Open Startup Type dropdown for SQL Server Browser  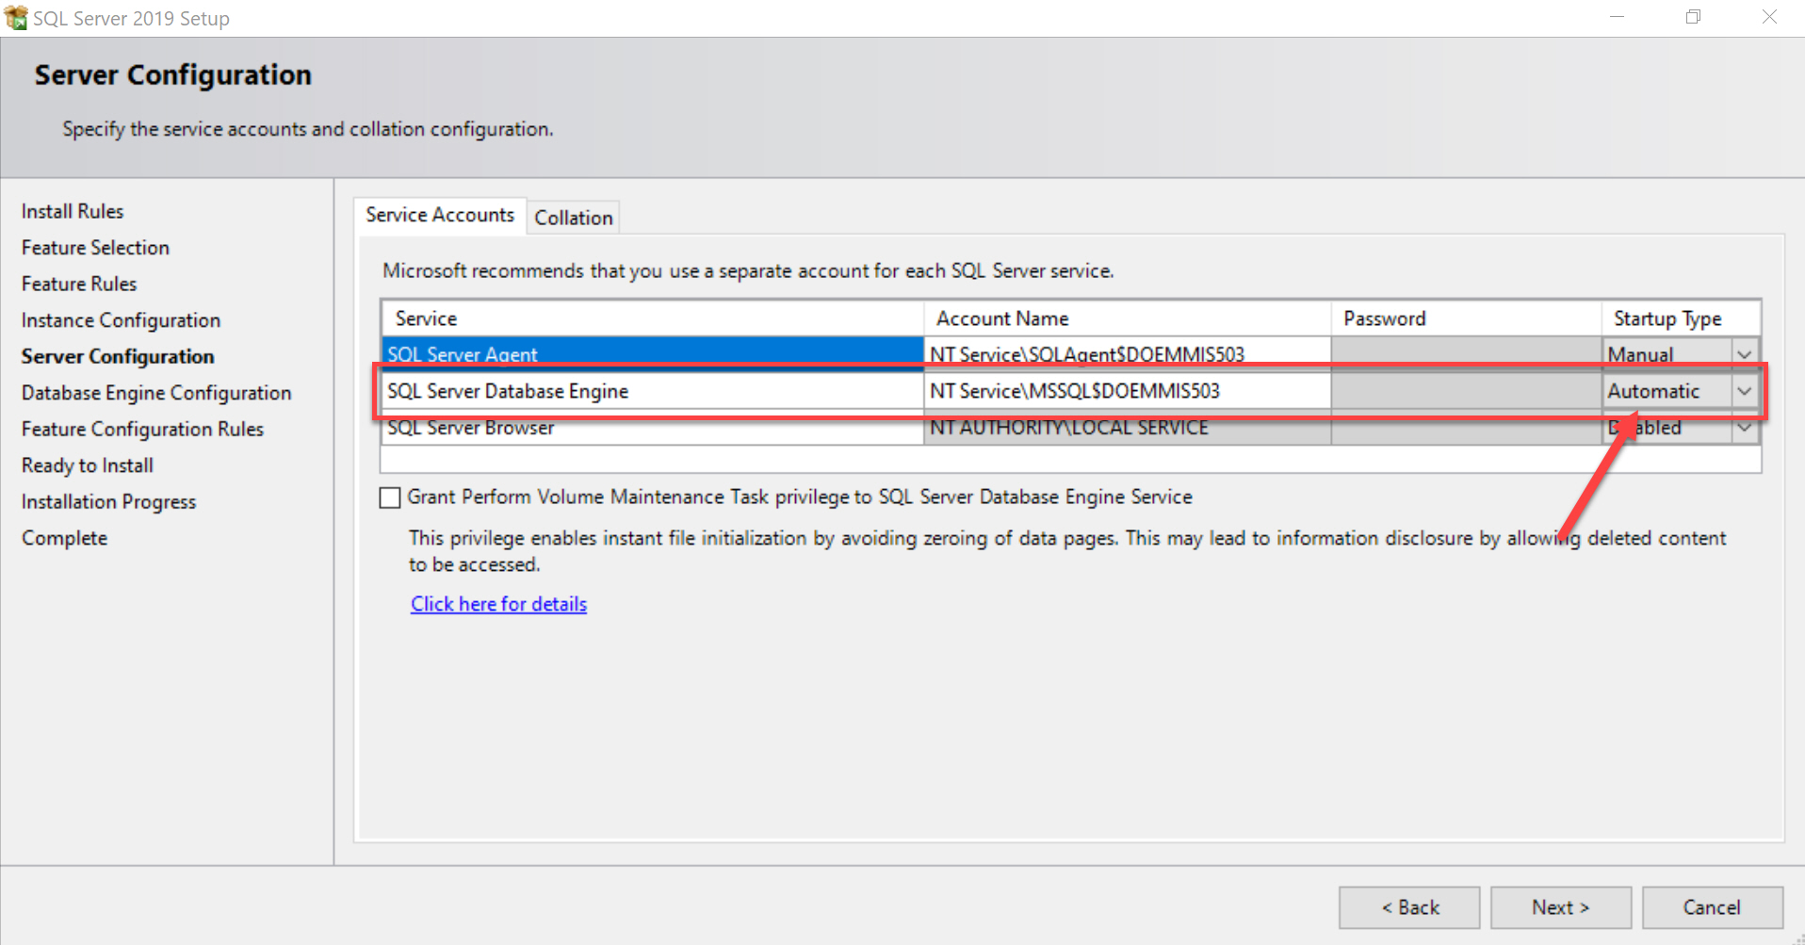[x=1745, y=428]
